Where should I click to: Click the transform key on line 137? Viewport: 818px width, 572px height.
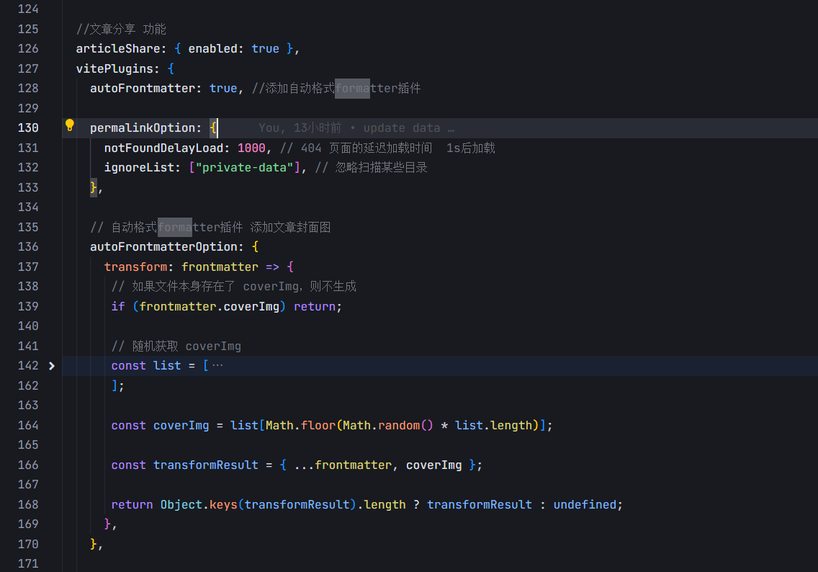[x=135, y=267]
